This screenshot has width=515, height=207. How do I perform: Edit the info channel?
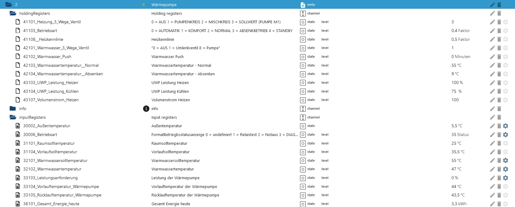(x=492, y=109)
